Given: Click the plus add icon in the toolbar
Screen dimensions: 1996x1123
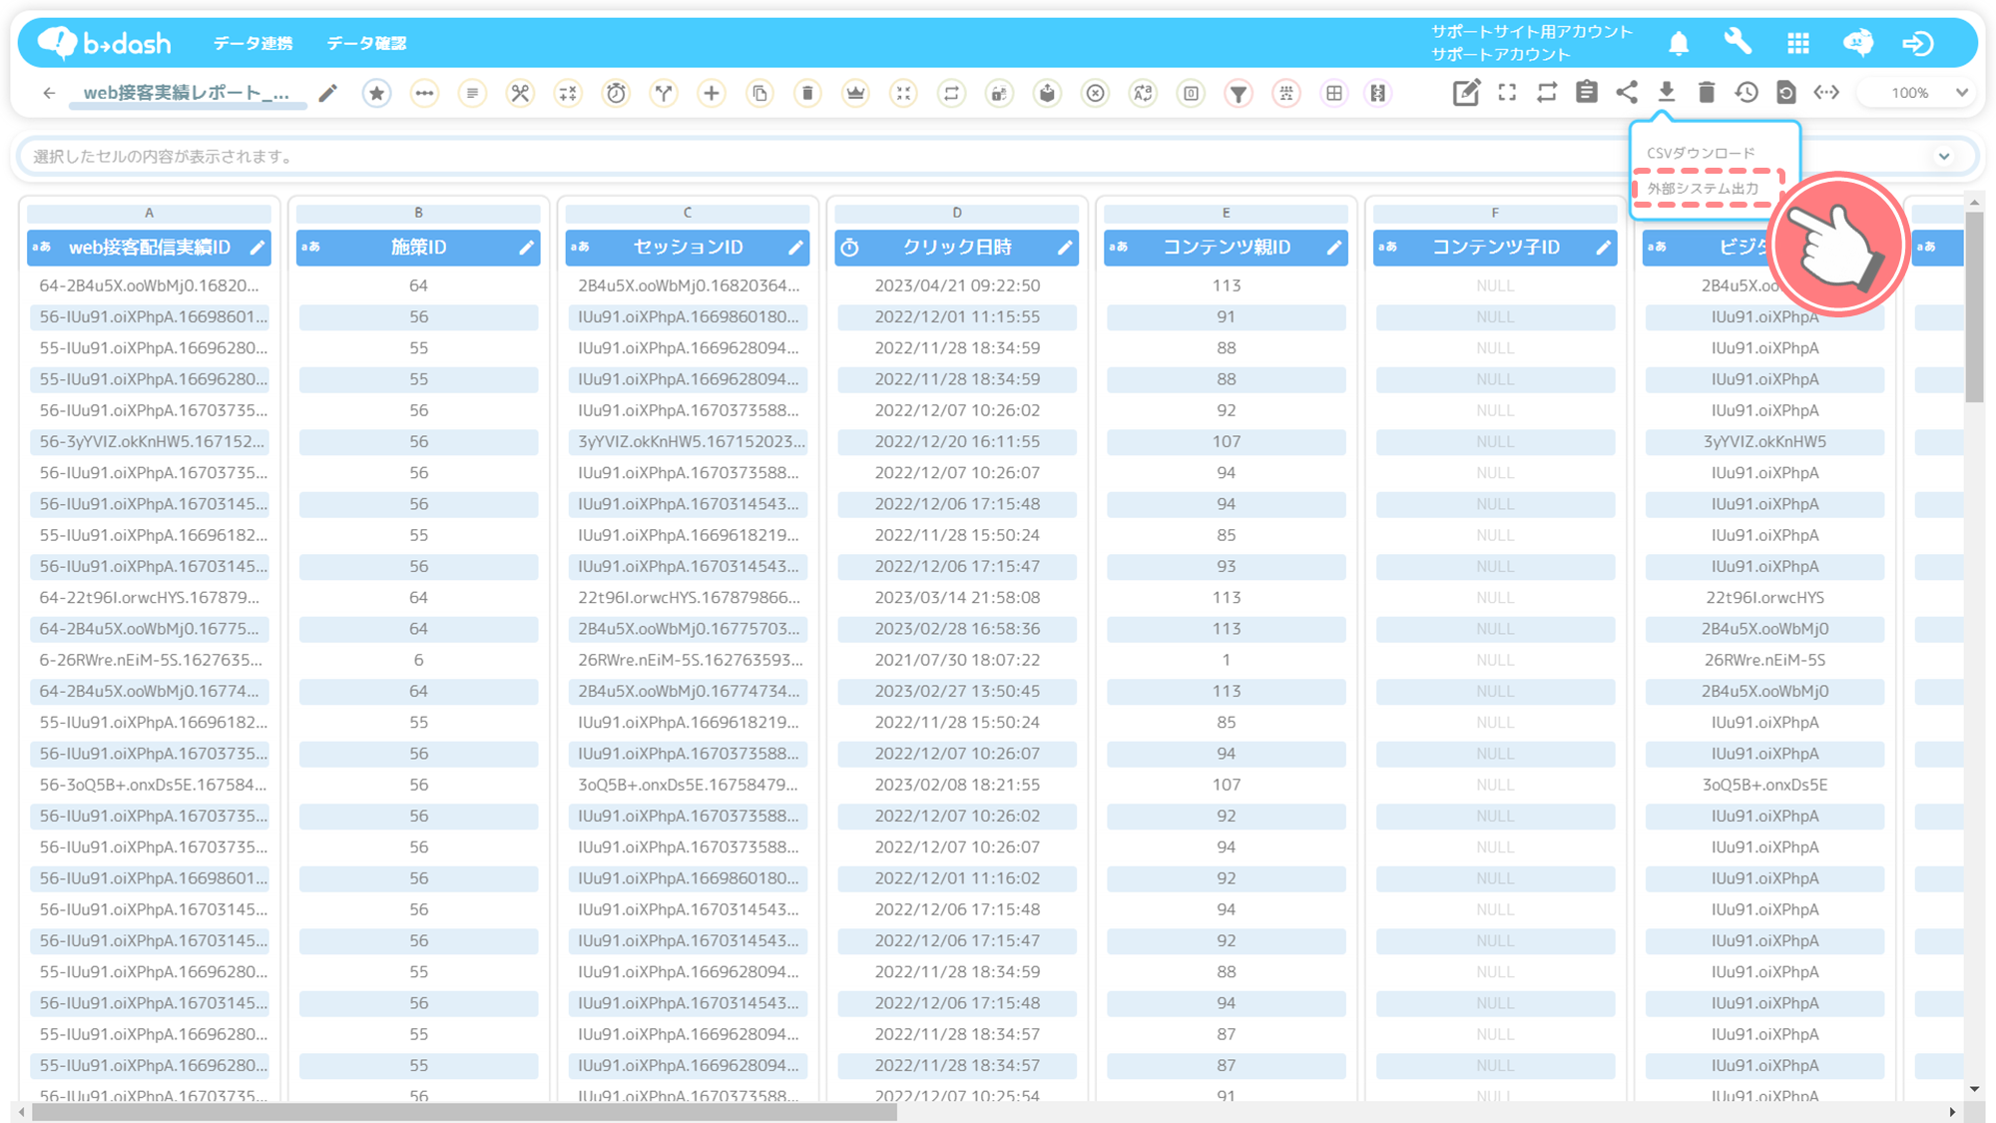Looking at the screenshot, I should pos(712,93).
